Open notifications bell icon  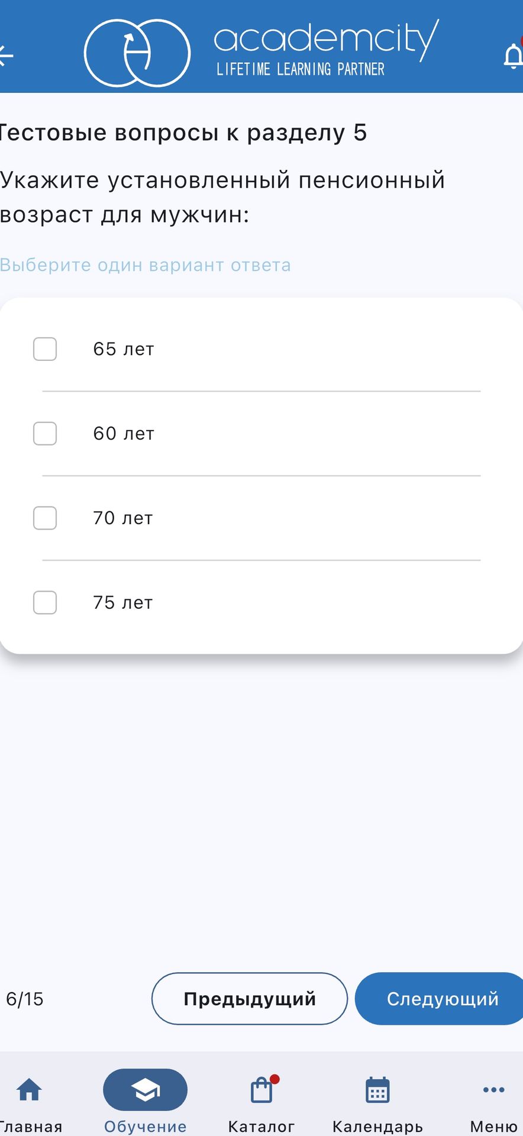[513, 56]
